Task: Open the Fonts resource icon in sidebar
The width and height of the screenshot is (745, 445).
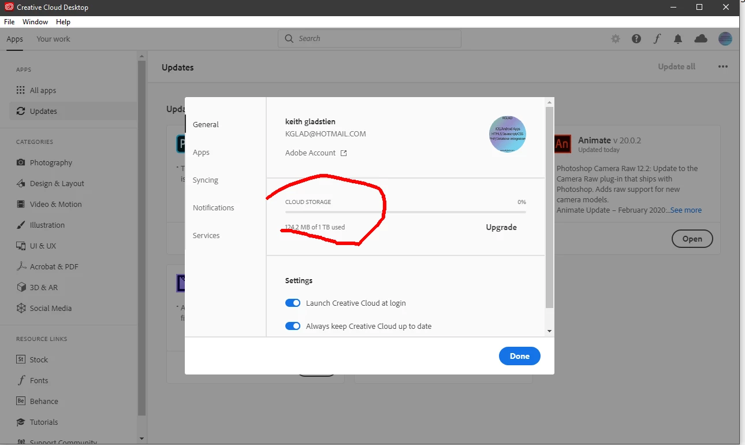Action: pos(21,380)
